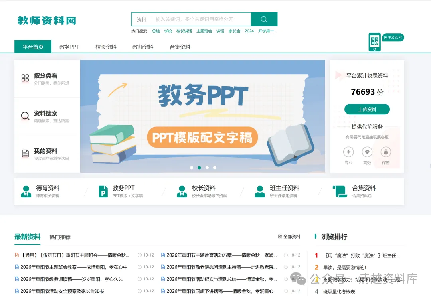Click the red play arrow beside 平台累计收录资料
The image size is (431, 296).
click(x=338, y=75)
